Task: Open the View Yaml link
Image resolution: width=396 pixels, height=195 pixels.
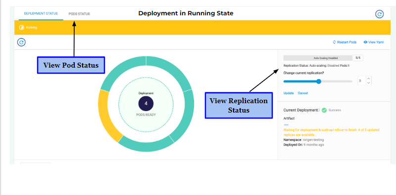Action: pyautogui.click(x=376, y=42)
